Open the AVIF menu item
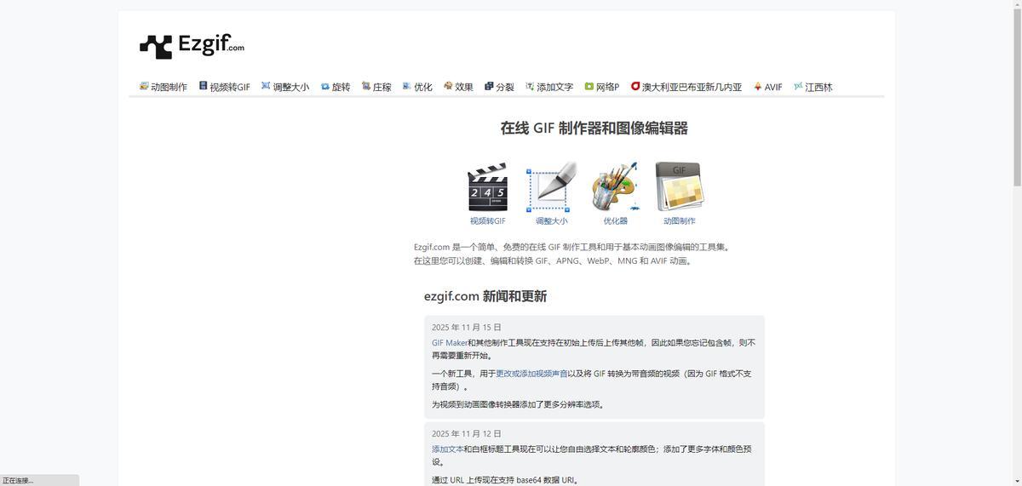 coord(767,87)
